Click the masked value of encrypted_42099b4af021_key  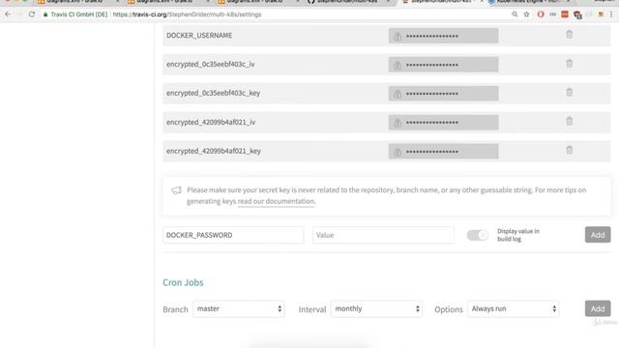(443, 151)
